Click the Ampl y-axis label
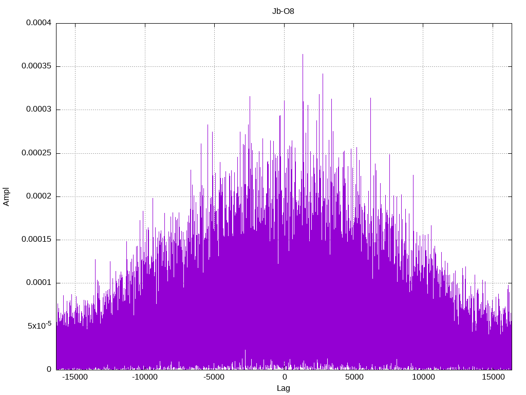The image size is (526, 395). pos(6,197)
